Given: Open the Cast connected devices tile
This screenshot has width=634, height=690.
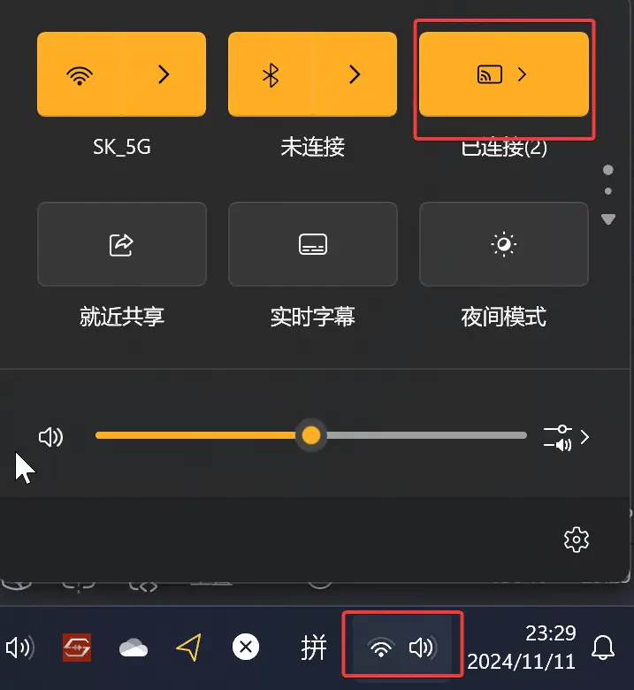Looking at the screenshot, I should [x=504, y=74].
